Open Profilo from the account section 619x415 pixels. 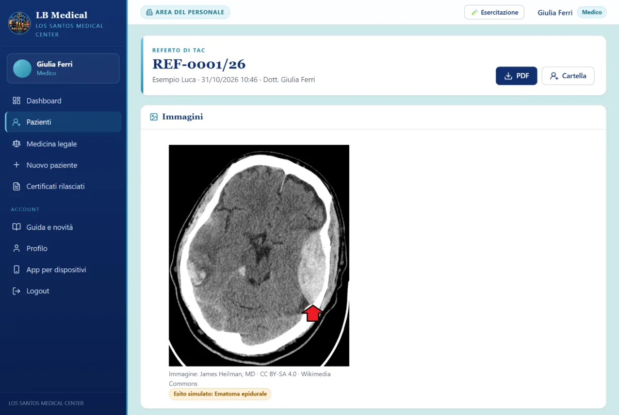pos(63,248)
